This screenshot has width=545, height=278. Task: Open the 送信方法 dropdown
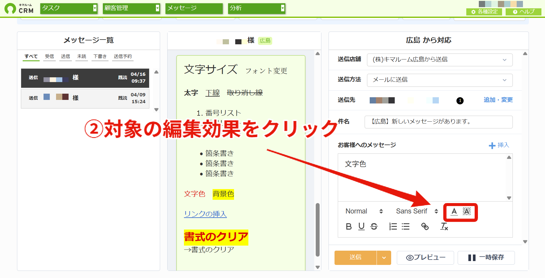point(440,80)
